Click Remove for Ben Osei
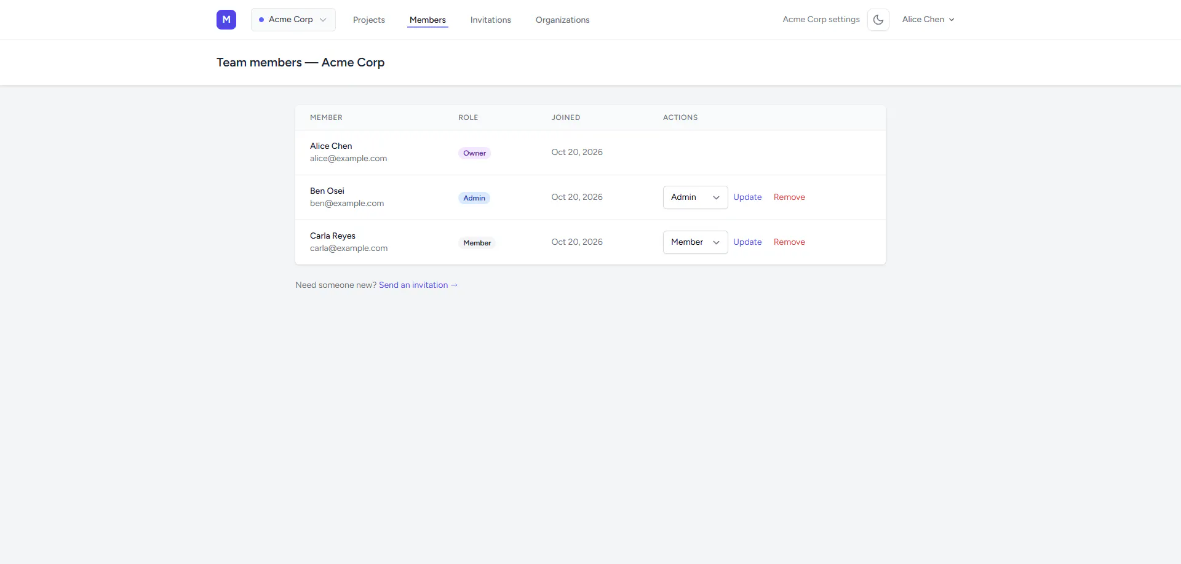 tap(789, 197)
